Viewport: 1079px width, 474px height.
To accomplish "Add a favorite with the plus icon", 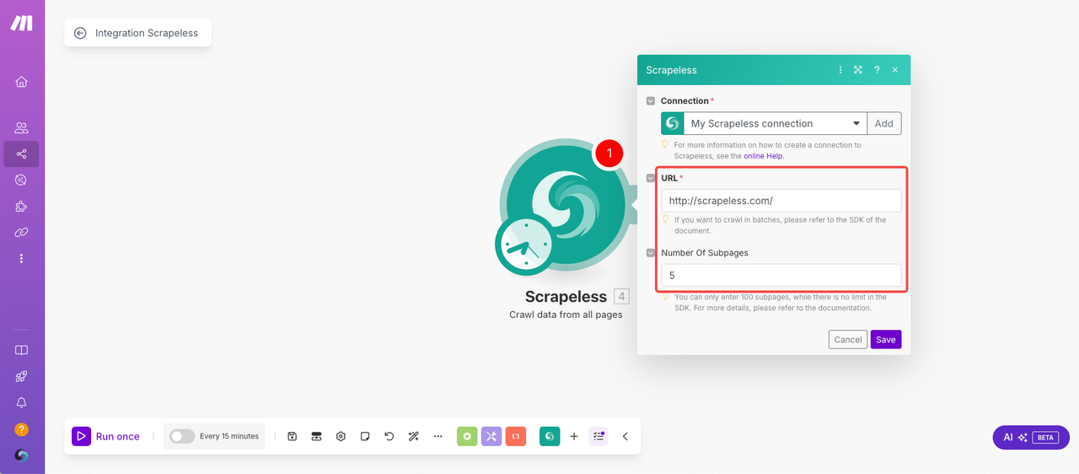I will click(x=574, y=436).
